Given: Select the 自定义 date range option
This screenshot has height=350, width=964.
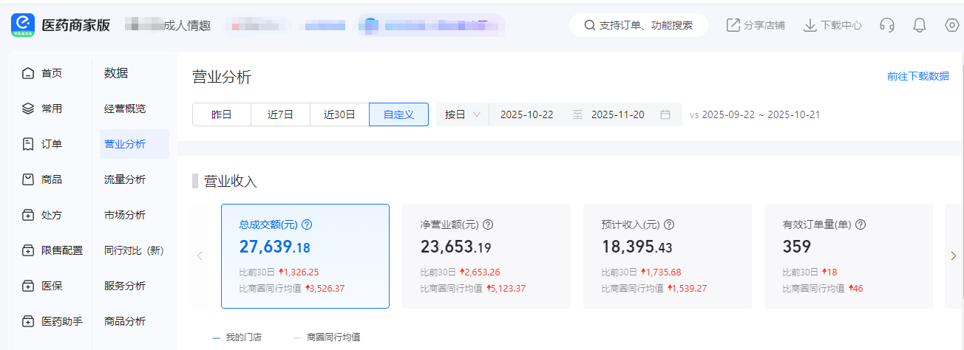Looking at the screenshot, I should coord(398,114).
